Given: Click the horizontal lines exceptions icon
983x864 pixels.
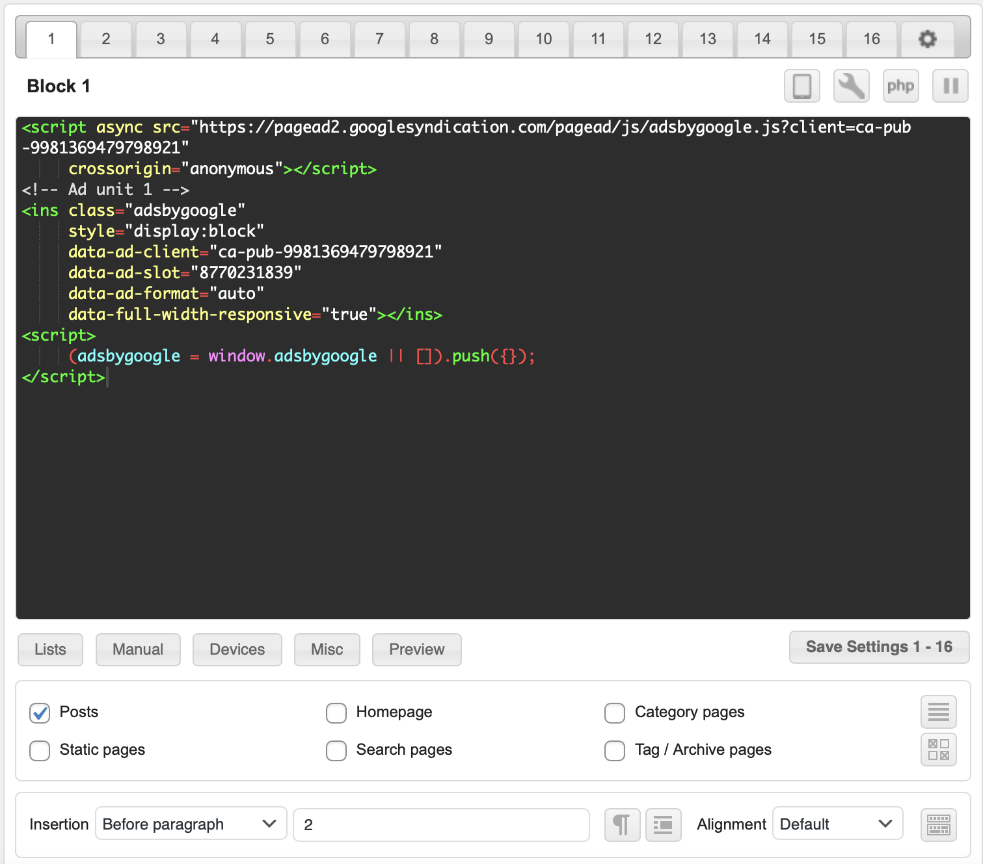Looking at the screenshot, I should [938, 712].
